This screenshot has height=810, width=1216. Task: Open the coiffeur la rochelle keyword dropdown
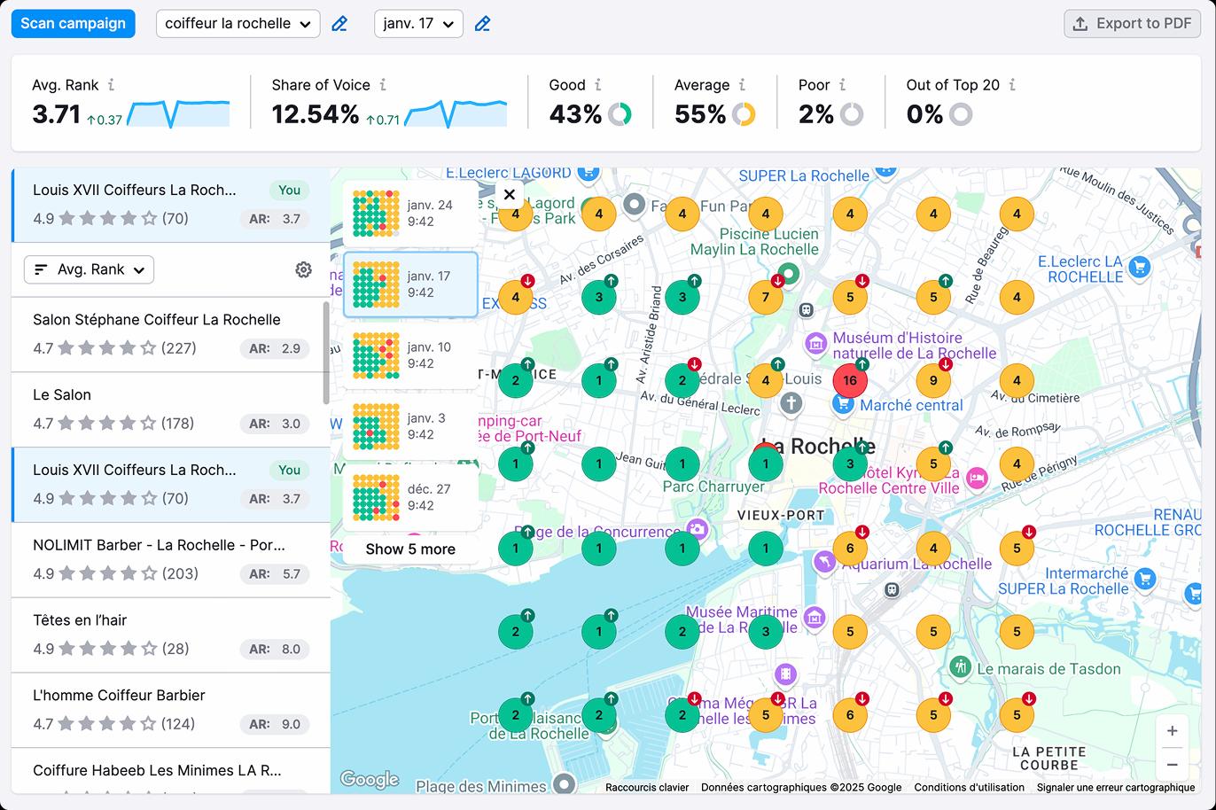pos(238,24)
